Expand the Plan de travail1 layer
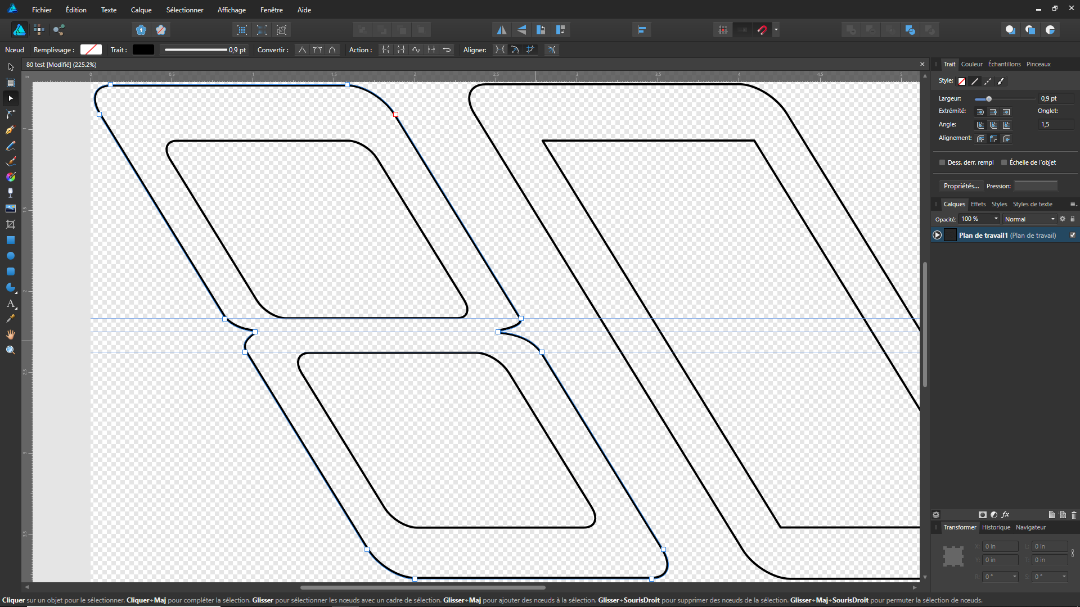The height and width of the screenshot is (607, 1080). (x=937, y=235)
